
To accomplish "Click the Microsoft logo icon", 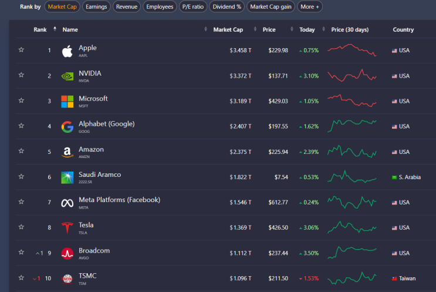I will pyautogui.click(x=67, y=101).
